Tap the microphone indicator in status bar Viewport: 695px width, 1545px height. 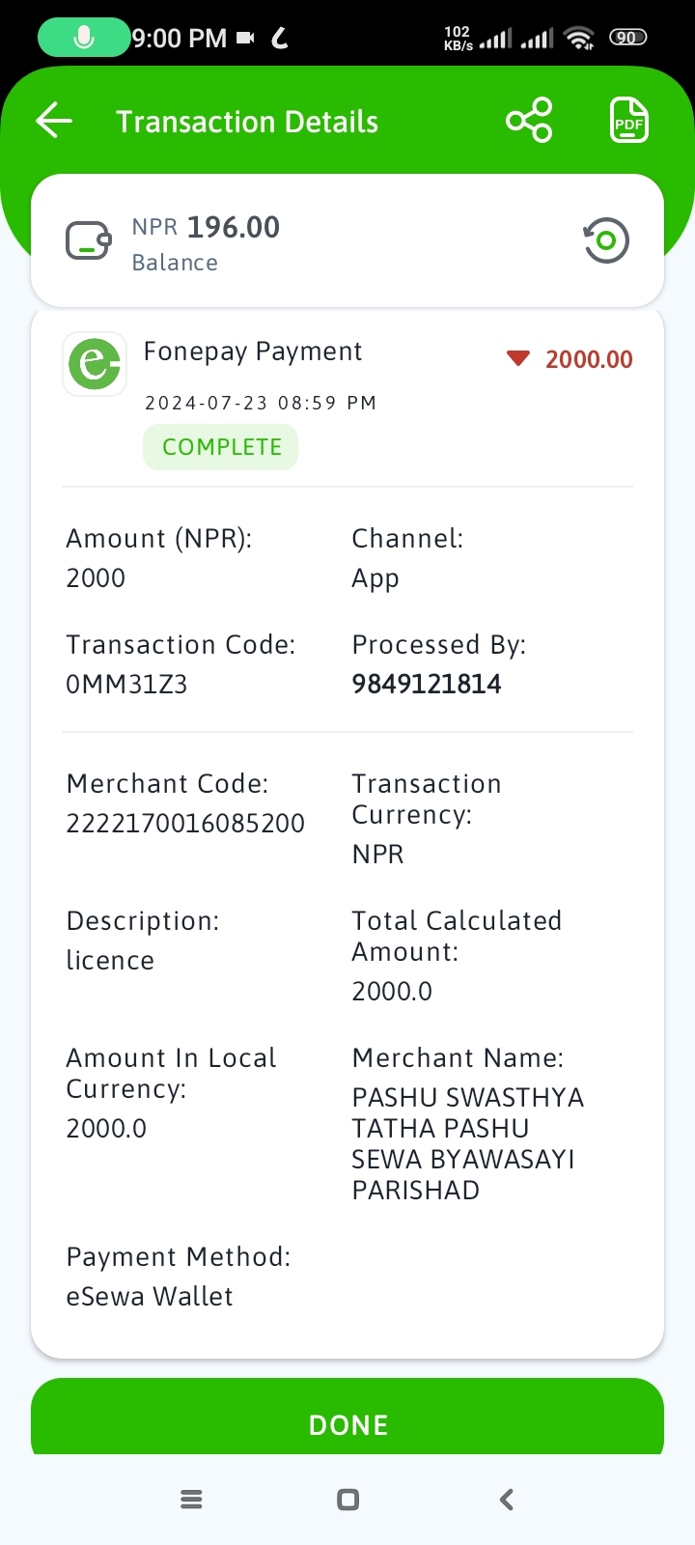click(x=84, y=38)
